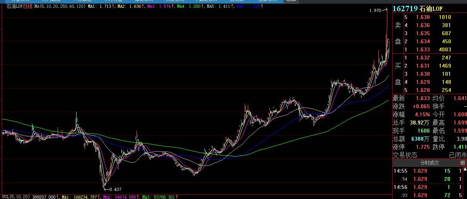Select the 日线 period label

pyautogui.click(x=28, y=7)
